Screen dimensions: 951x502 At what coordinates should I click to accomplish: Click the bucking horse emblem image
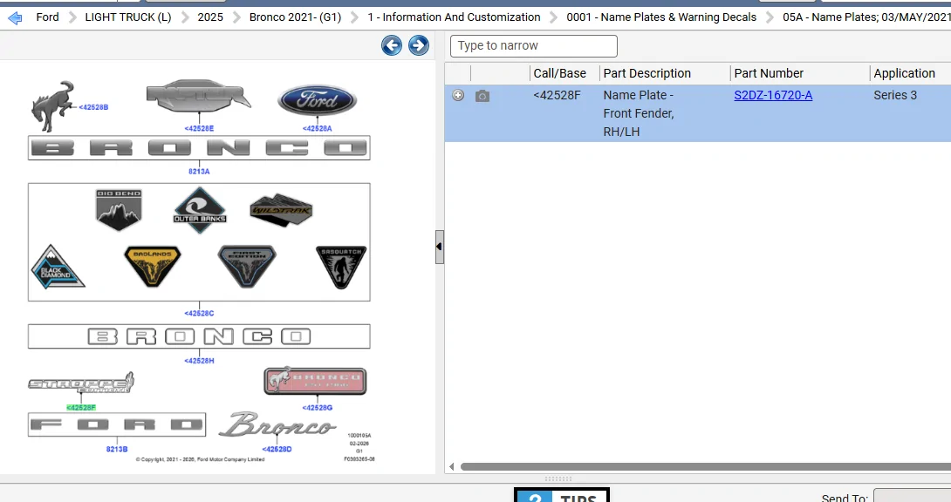[52, 106]
